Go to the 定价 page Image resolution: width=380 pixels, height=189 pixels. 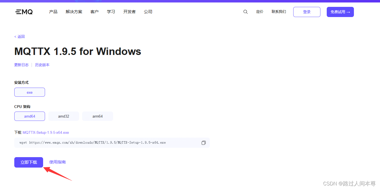(260, 12)
